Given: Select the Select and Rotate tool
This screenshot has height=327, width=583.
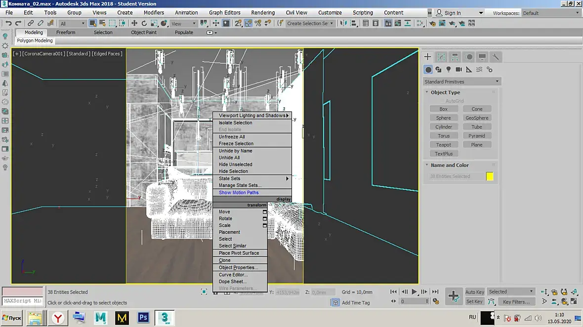Looking at the screenshot, I should tap(144, 23).
